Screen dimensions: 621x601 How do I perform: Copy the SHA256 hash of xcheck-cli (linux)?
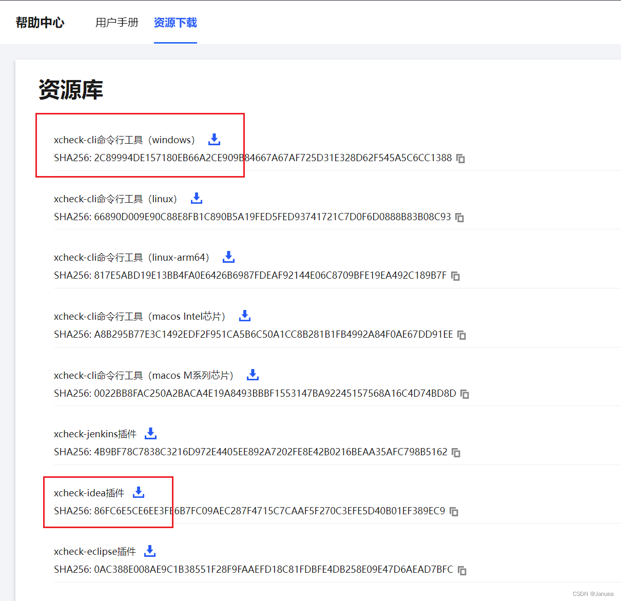[459, 218]
